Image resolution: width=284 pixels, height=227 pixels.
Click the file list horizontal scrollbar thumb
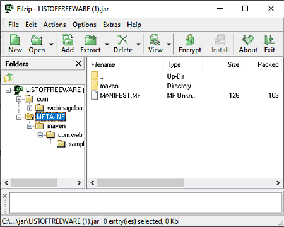140,183
